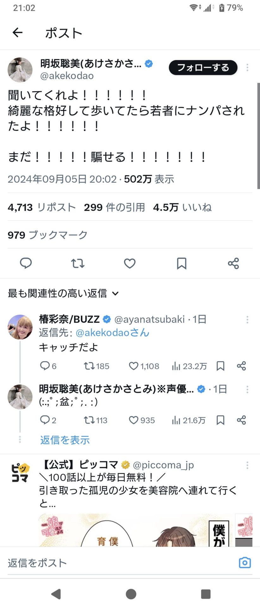Image resolution: width=260 pixels, height=608 pixels.
Task: Like the 椿彩奈 reply with heart
Action: pos(134,366)
